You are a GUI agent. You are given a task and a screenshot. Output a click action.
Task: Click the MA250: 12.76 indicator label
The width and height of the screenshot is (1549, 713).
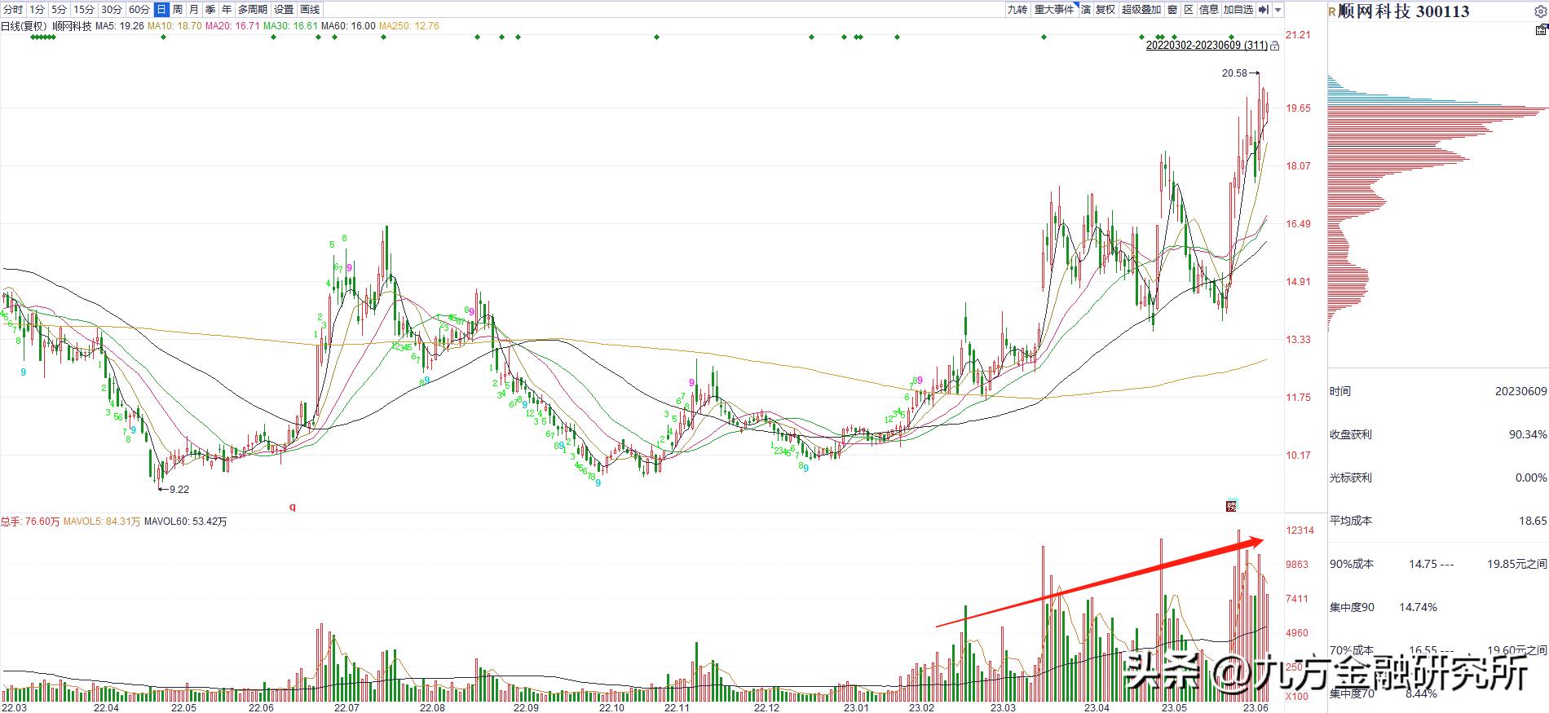(x=409, y=26)
